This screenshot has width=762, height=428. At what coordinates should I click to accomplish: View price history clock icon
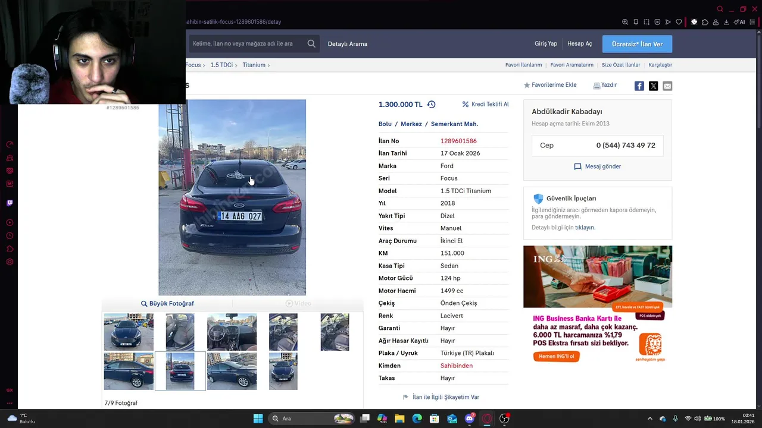tap(432, 105)
